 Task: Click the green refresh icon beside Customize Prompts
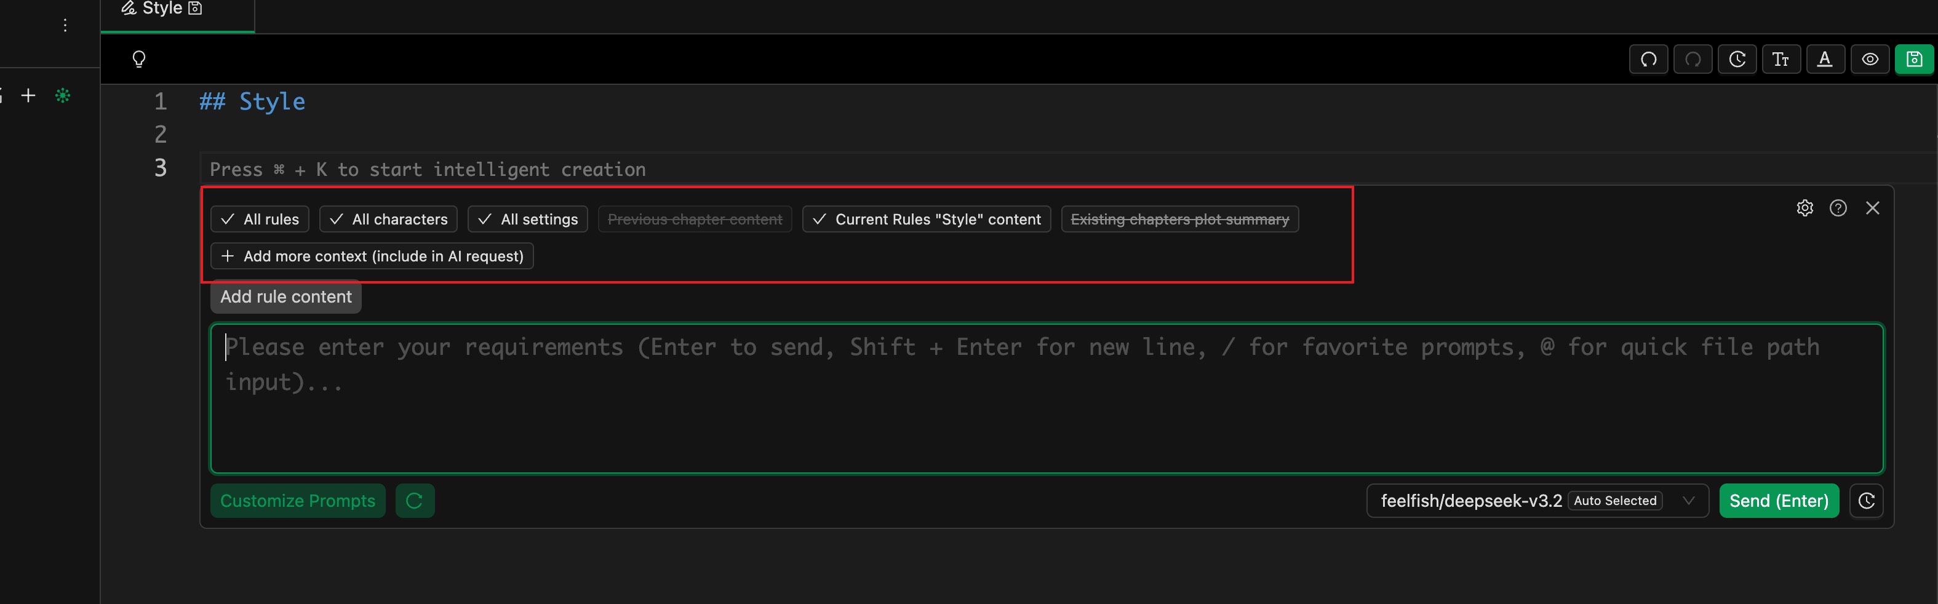pyautogui.click(x=415, y=501)
